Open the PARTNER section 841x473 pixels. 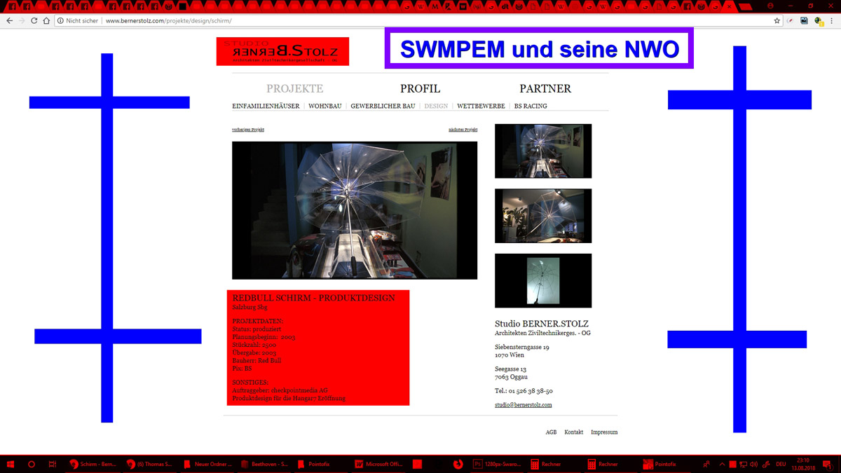coord(545,89)
